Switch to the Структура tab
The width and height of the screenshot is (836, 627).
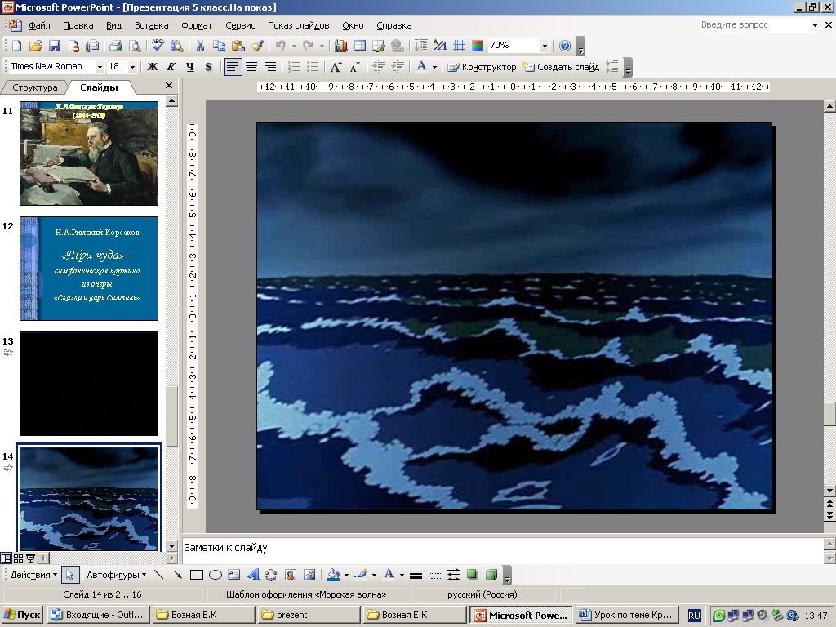tap(34, 87)
